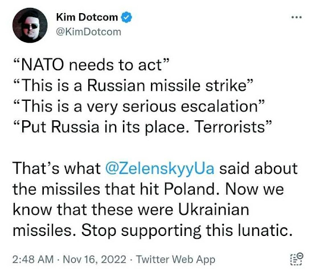The height and width of the screenshot is (277, 315).
Task: Open the Kim Dotcom display name link
Action: [87, 17]
